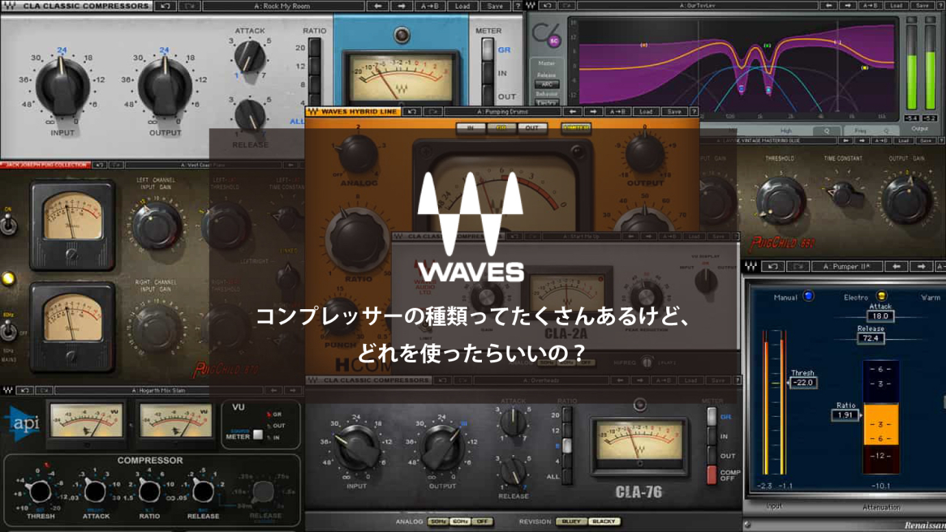Open C6 Behavior Electro selector

tap(546, 103)
